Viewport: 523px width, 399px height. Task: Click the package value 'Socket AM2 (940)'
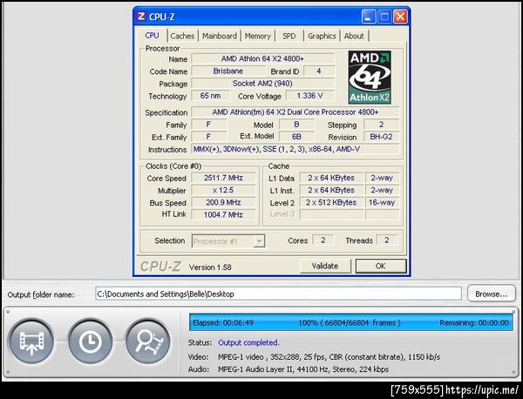click(262, 84)
